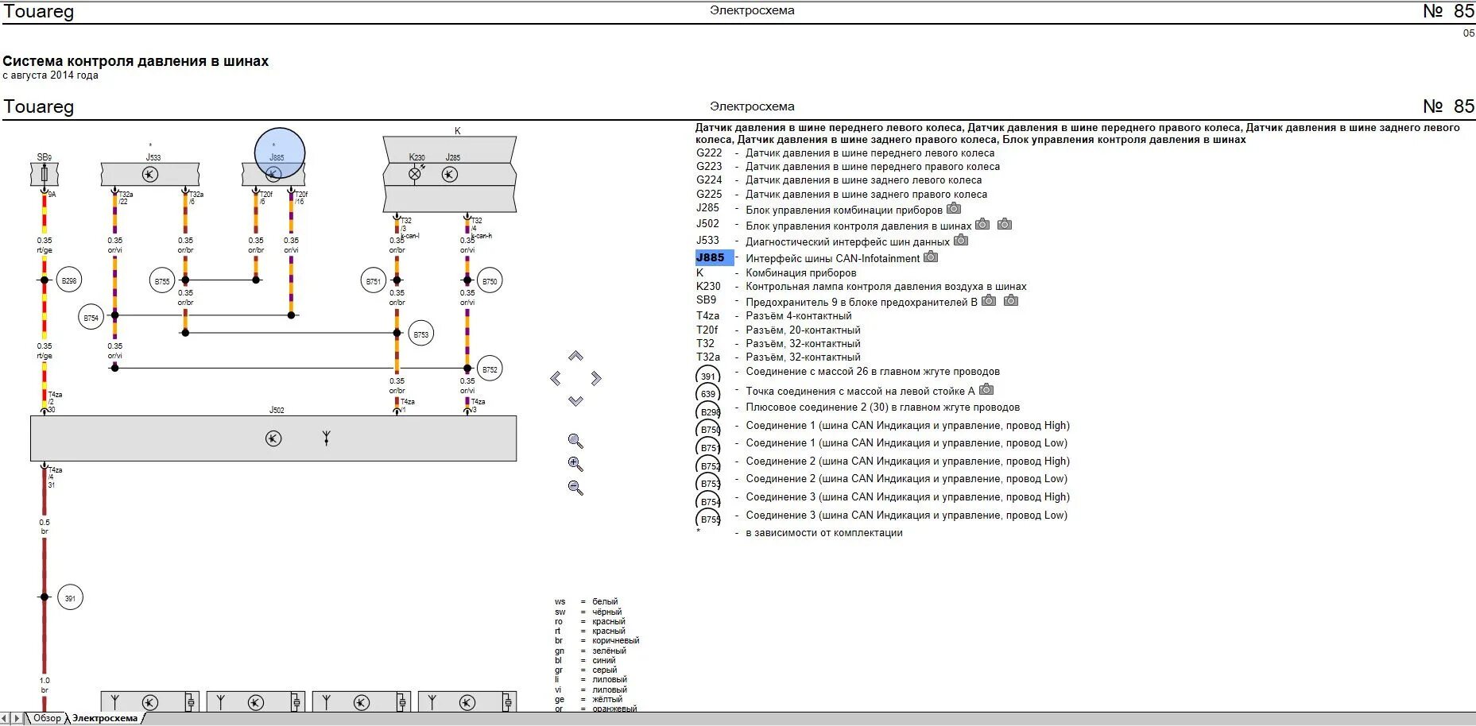Click the B750 connection circle in the legend
Viewport: 1476px width, 726px height.
click(708, 430)
